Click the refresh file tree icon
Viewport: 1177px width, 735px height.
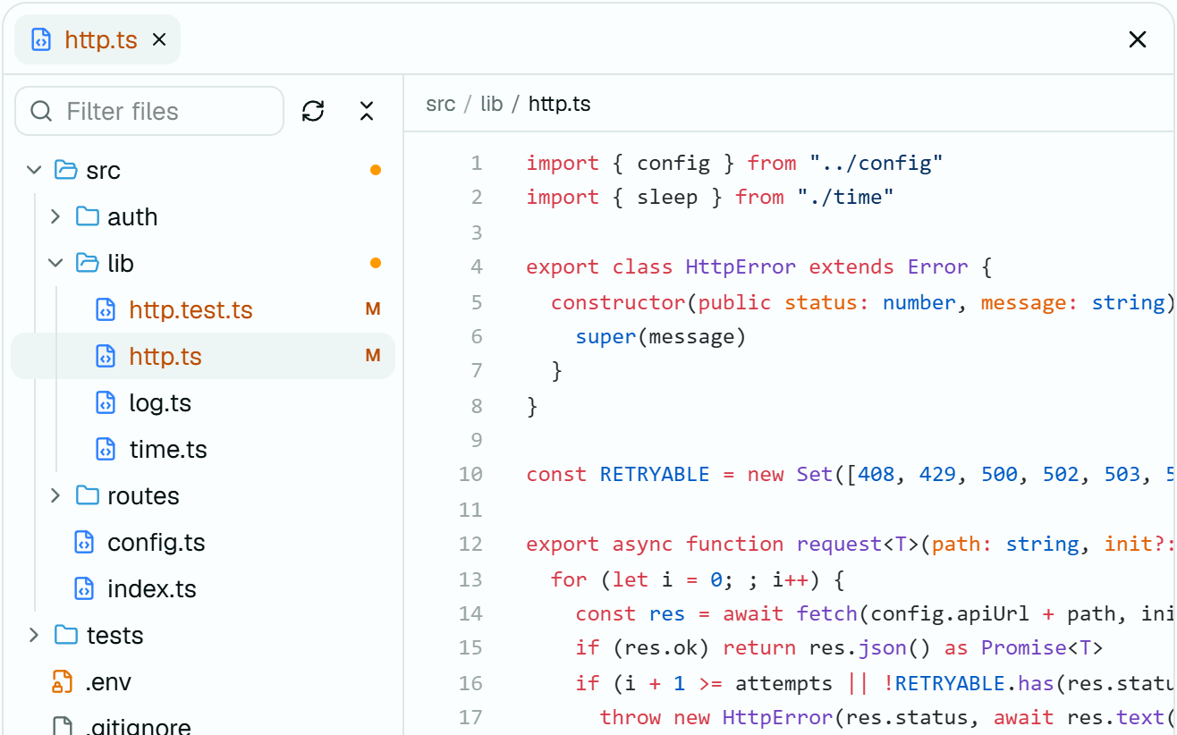click(x=313, y=111)
